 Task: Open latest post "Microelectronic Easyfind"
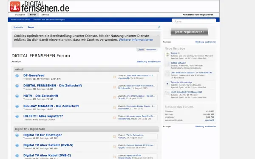pyautogui.click(x=141, y=116)
